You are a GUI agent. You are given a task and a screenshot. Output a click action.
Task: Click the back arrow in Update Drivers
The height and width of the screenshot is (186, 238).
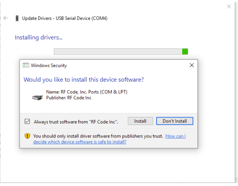(x=6, y=18)
